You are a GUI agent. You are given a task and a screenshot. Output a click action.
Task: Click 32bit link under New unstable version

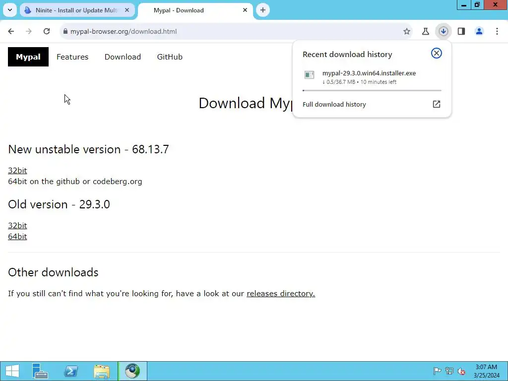click(17, 171)
